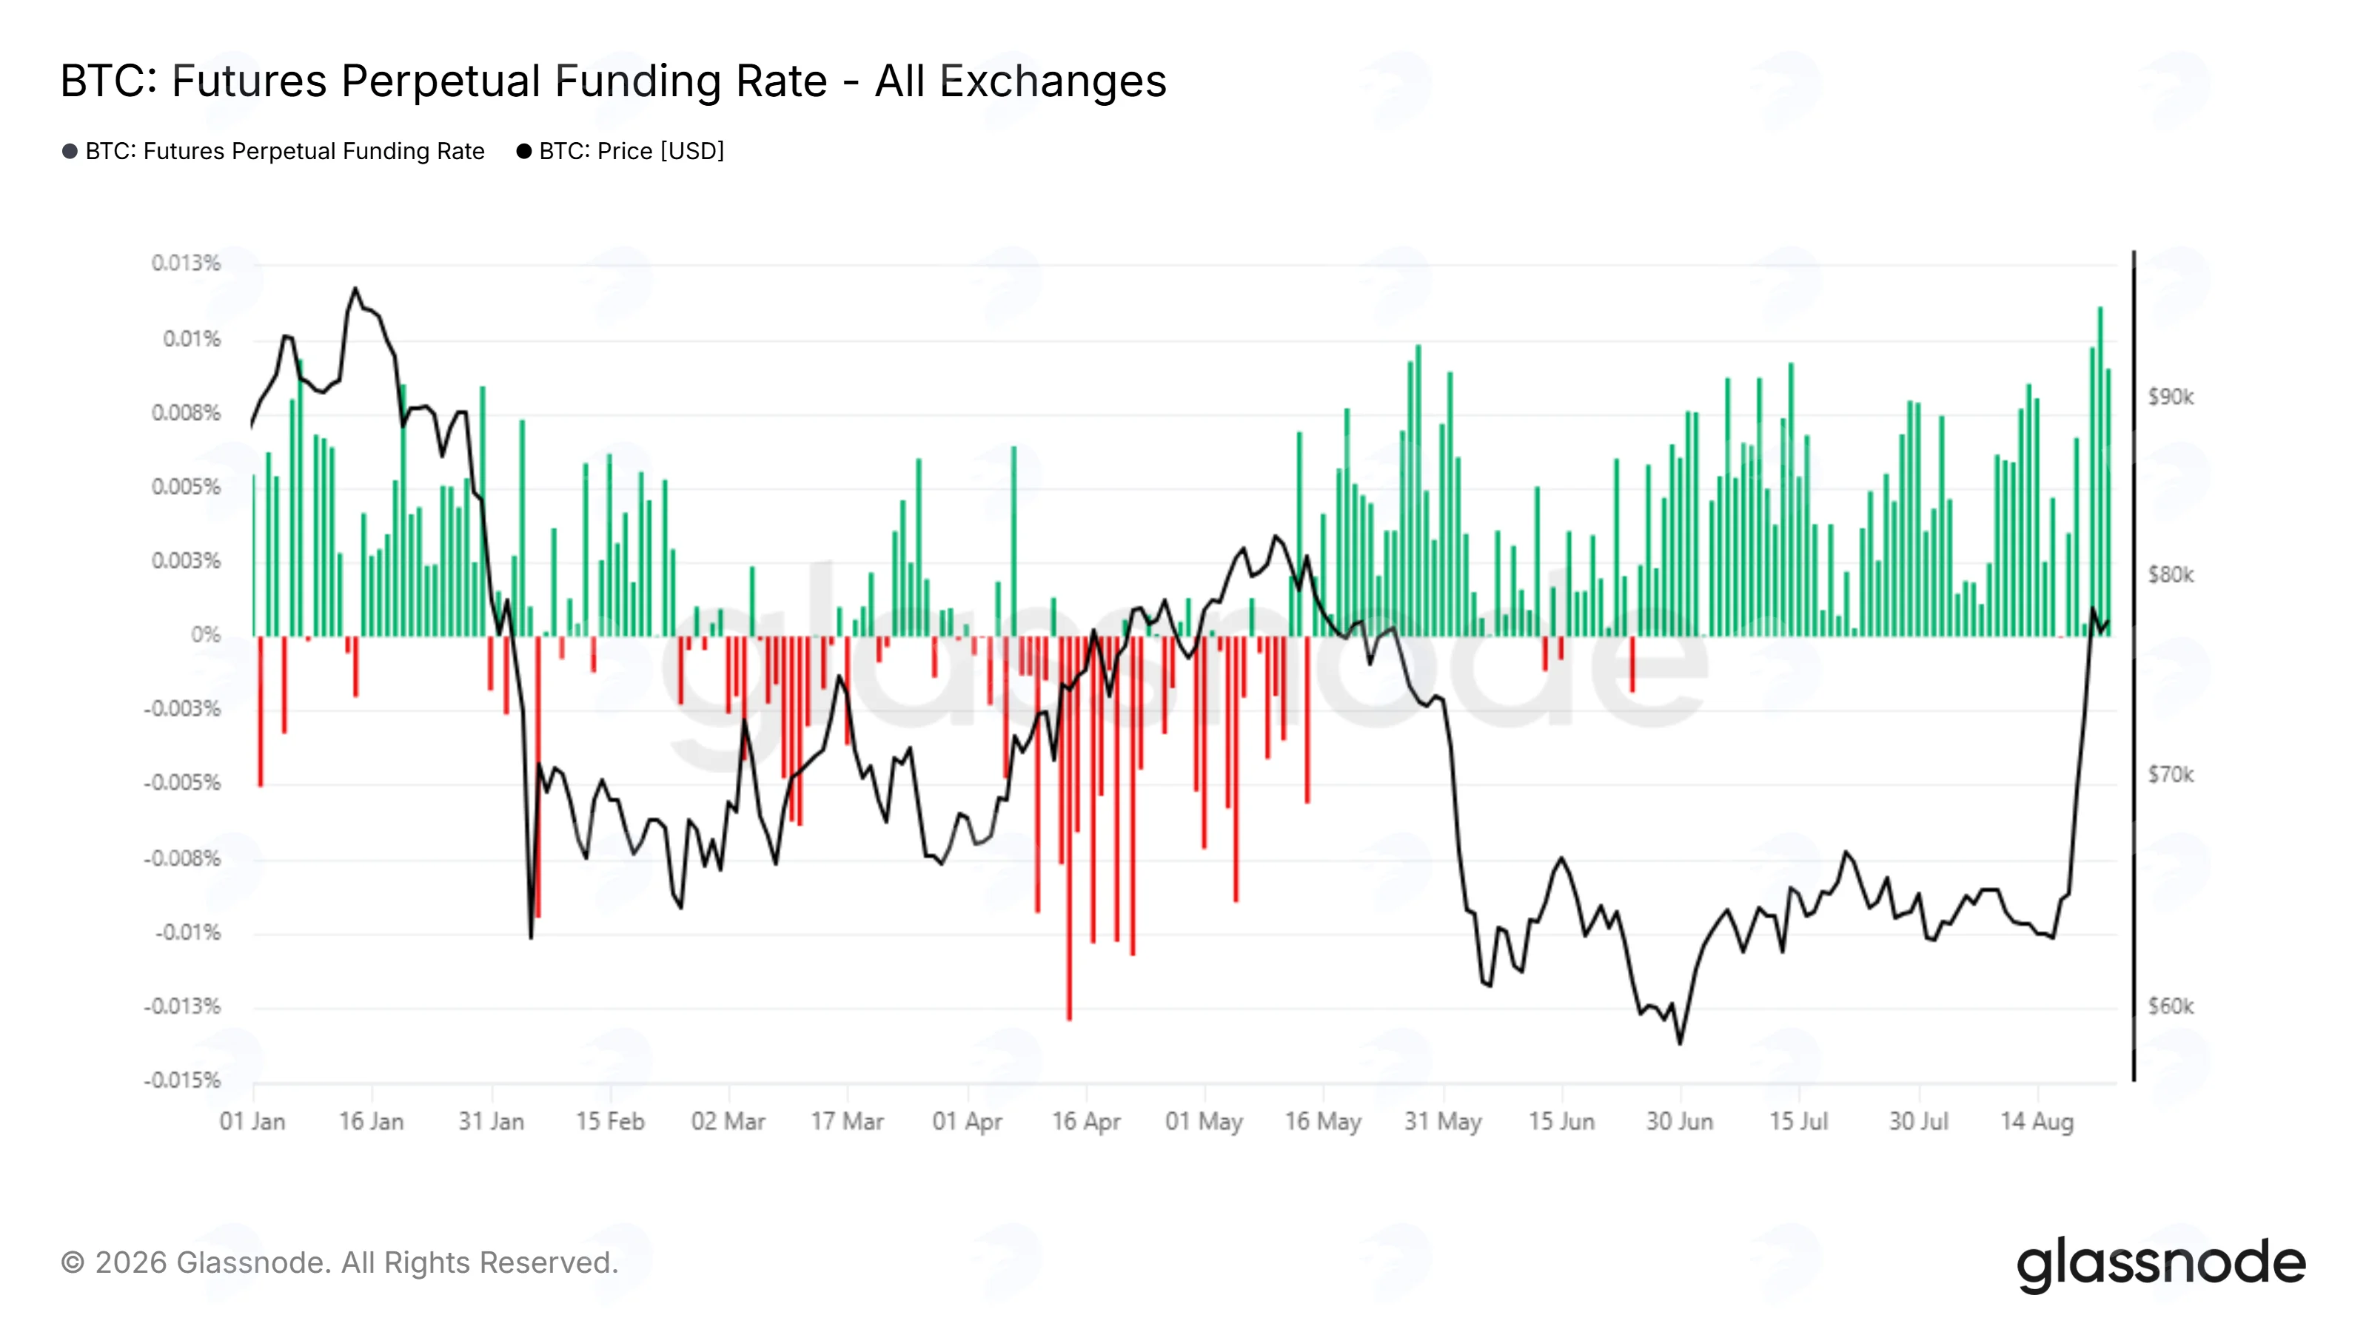
Task: Click the glassnode logo at bottom right
Action: [x=2161, y=1265]
